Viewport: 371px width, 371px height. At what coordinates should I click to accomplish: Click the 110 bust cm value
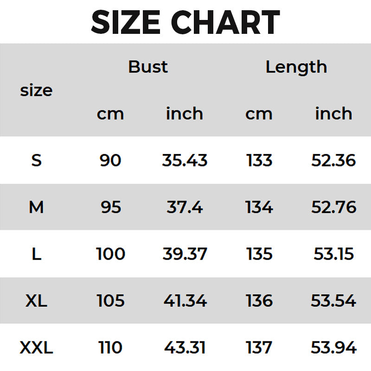[x=110, y=347]
